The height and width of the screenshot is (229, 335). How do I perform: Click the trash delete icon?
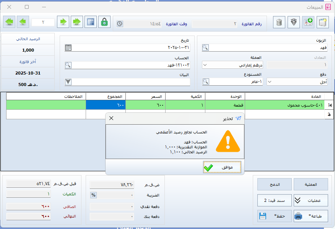point(279,22)
